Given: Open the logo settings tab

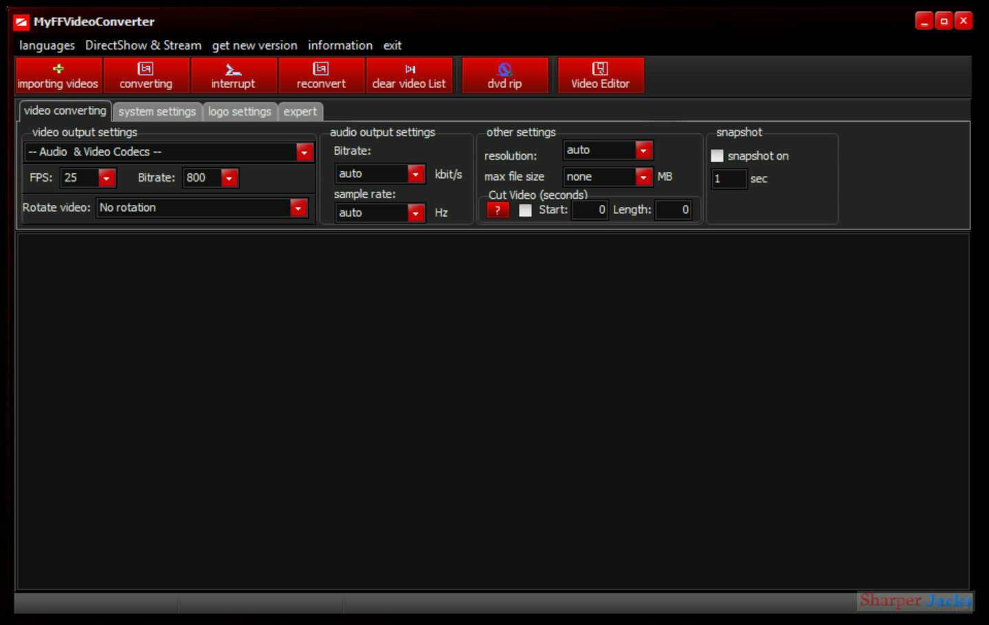Looking at the screenshot, I should pos(240,111).
